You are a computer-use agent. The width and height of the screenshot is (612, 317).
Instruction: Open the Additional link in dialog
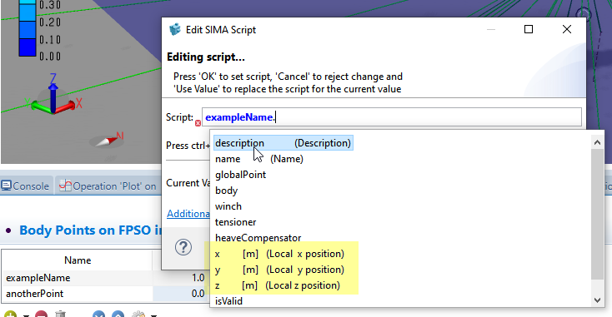click(188, 213)
